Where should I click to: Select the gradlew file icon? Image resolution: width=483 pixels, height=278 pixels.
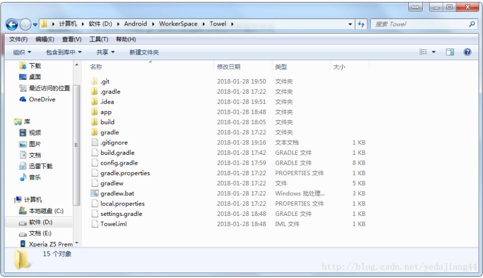click(95, 183)
